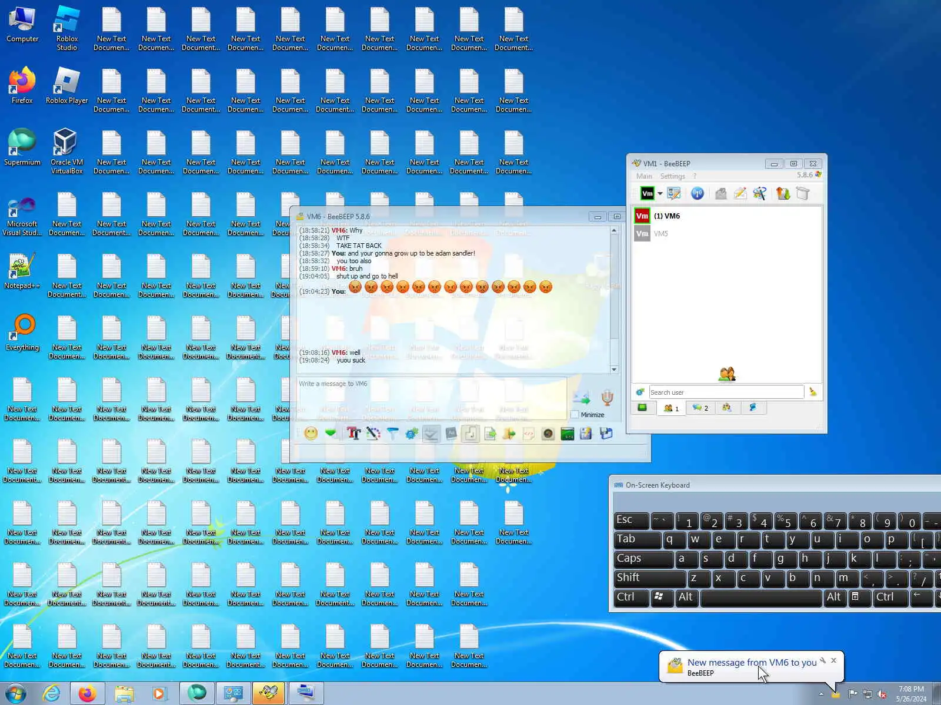The width and height of the screenshot is (941, 705).
Task: Click the microphone voice message icon
Action: point(608,398)
